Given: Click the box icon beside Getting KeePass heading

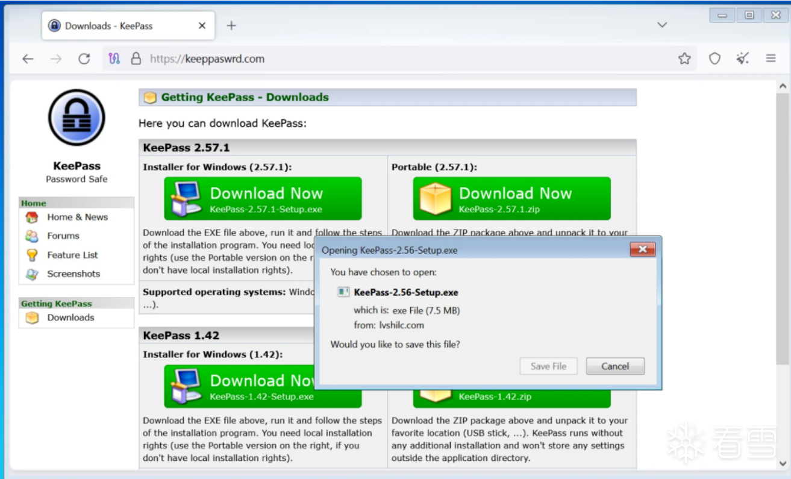Looking at the screenshot, I should 150,98.
